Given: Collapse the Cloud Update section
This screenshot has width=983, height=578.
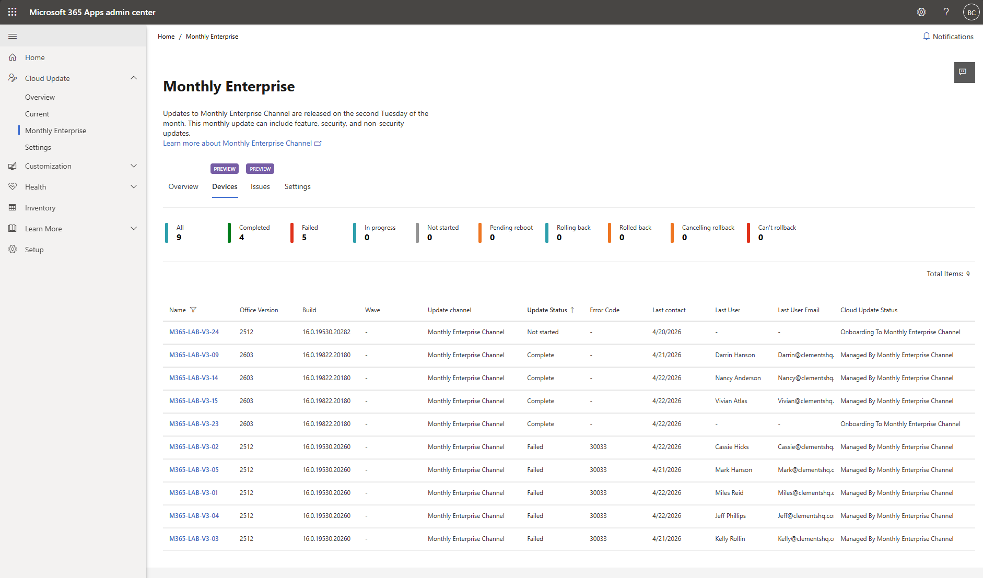Looking at the screenshot, I should click(x=134, y=78).
